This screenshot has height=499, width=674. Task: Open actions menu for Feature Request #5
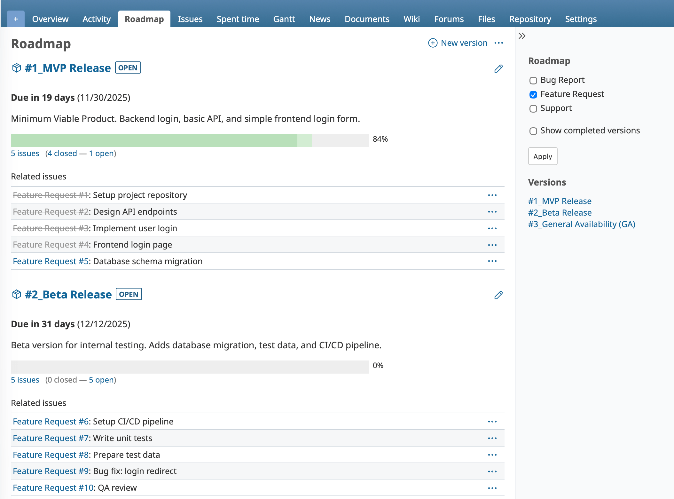click(492, 261)
